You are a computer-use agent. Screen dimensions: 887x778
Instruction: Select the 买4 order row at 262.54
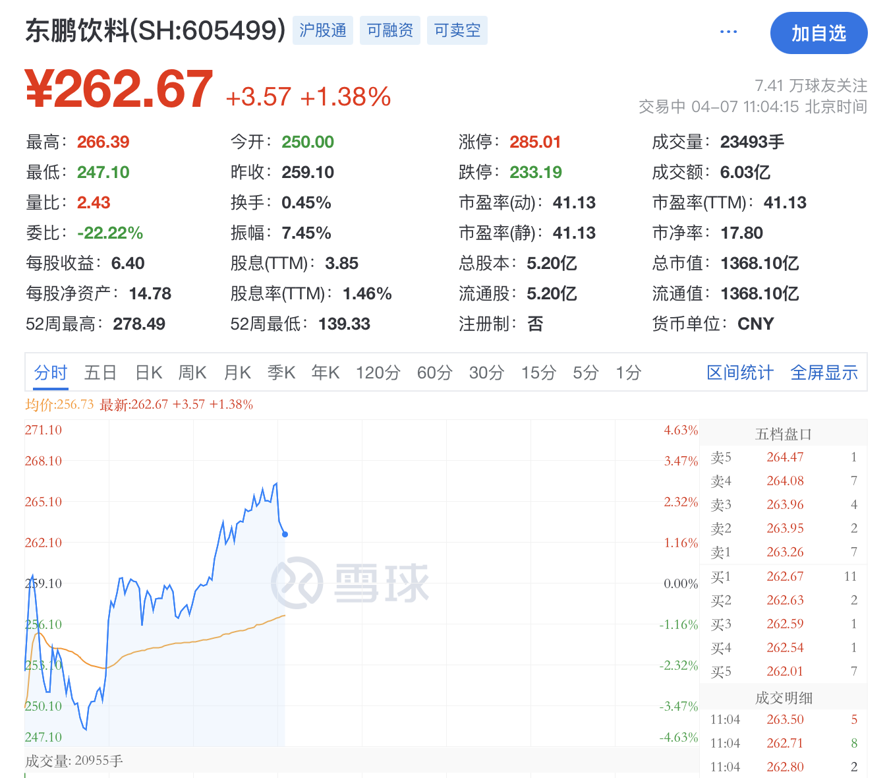(x=784, y=647)
